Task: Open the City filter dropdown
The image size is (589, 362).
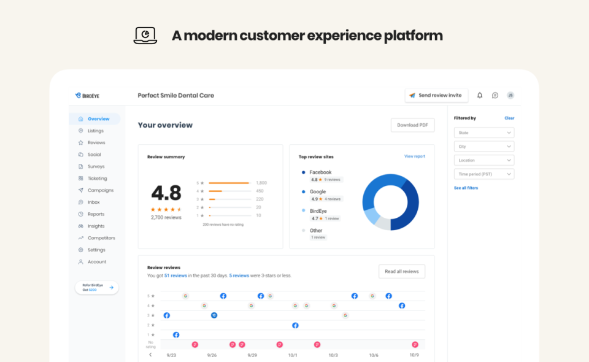Action: point(484,147)
